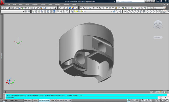Select the Aligned dimension tool

point(84,8)
